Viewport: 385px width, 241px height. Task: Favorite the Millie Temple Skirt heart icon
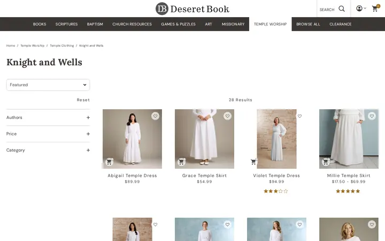click(372, 116)
